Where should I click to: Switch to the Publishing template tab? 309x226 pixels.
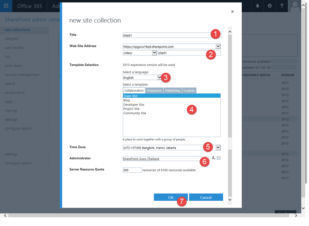point(172,91)
